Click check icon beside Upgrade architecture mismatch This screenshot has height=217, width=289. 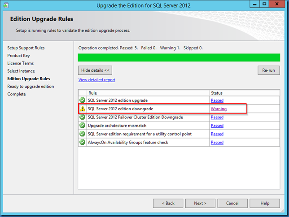coord(82,126)
